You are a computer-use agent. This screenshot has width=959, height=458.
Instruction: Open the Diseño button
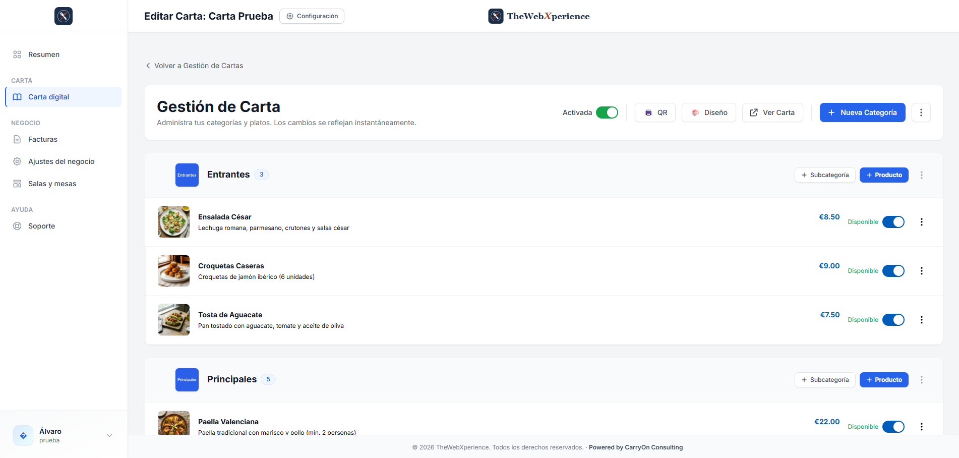point(709,112)
